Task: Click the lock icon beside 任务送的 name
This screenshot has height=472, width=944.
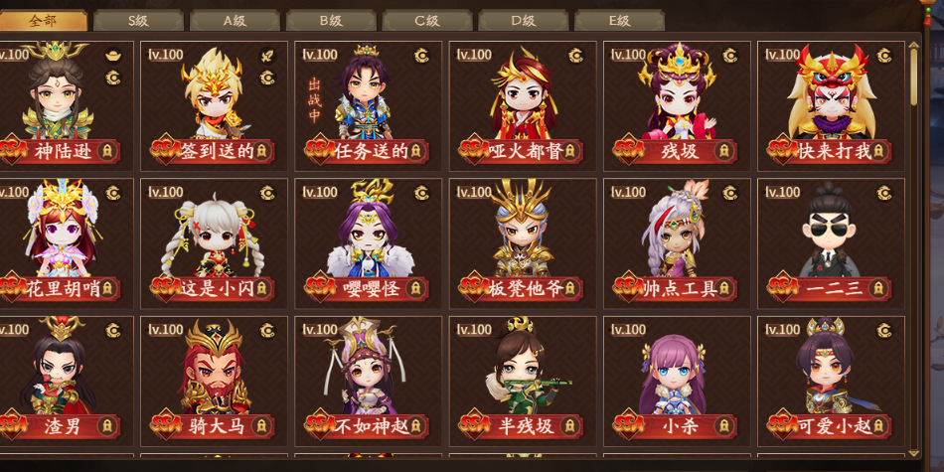Action: pyautogui.click(x=415, y=152)
